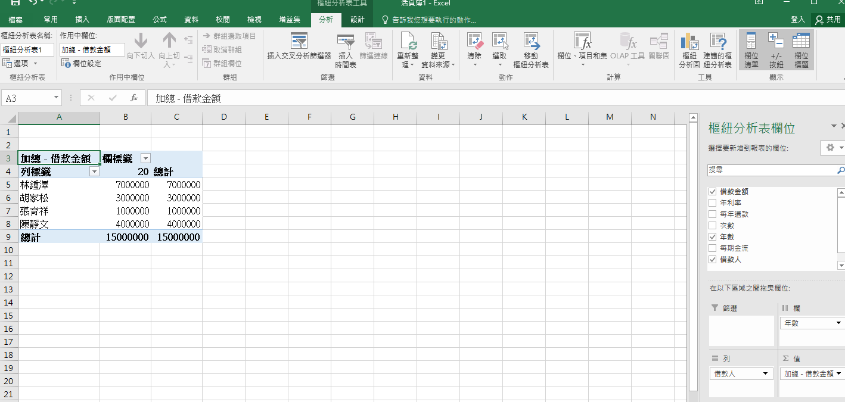
Task: Switch to the 插入 (Insert) tab
Action: (83, 20)
